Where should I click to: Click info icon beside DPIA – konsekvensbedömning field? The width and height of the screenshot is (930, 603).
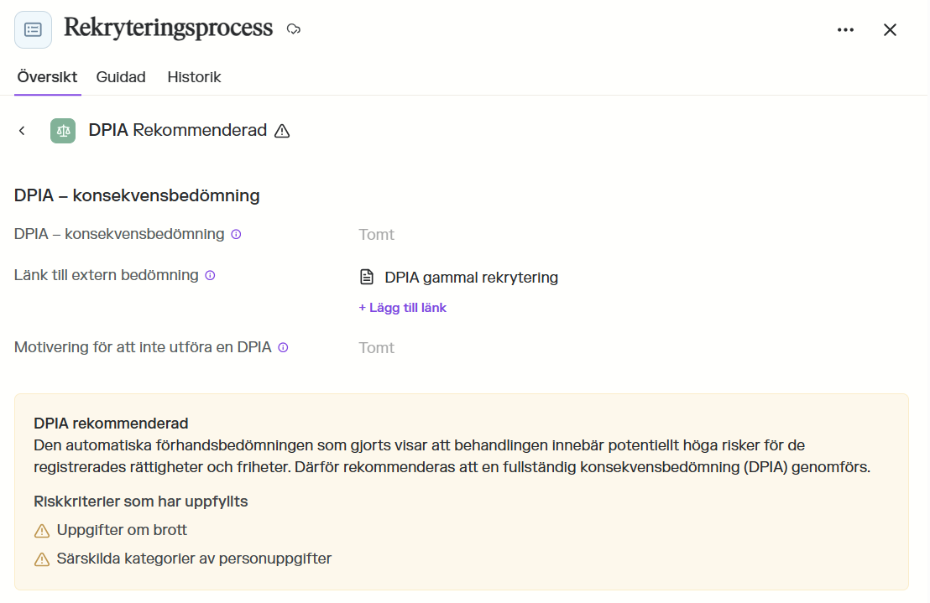[x=236, y=235]
